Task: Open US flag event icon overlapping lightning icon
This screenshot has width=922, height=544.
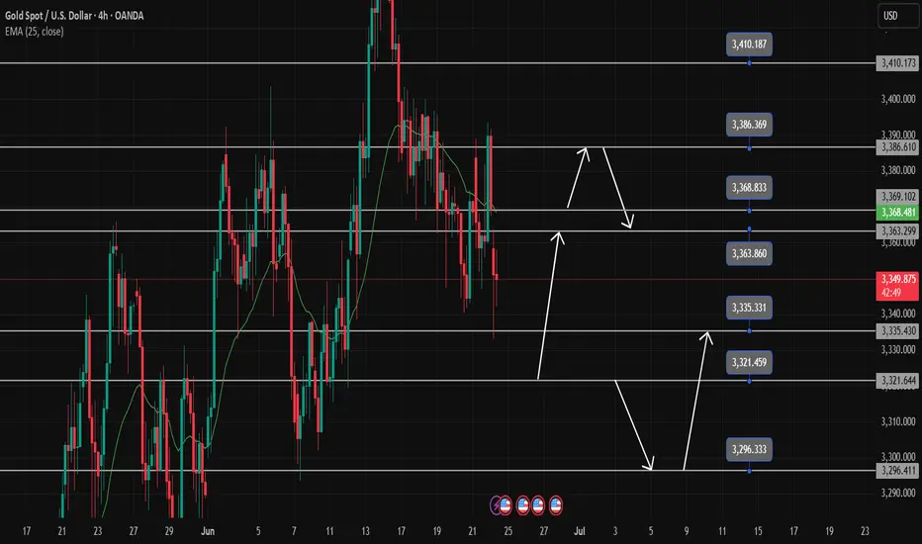Action: pyautogui.click(x=506, y=505)
